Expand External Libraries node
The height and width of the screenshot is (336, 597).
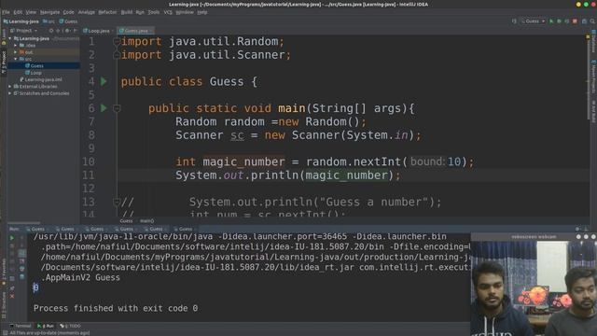(10, 87)
